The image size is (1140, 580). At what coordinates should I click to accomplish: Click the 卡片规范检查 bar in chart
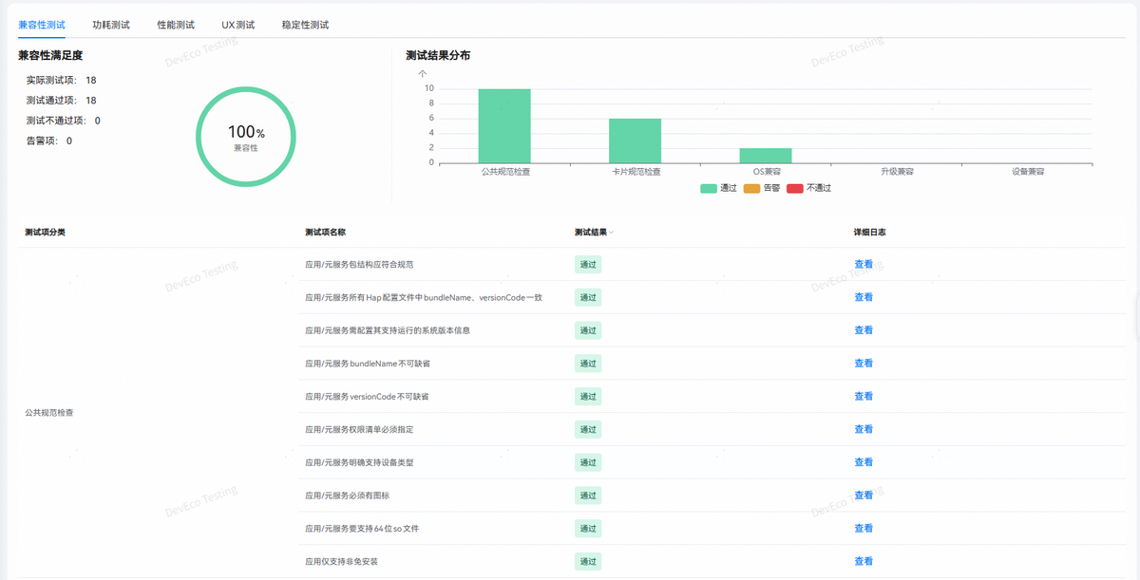pos(635,140)
